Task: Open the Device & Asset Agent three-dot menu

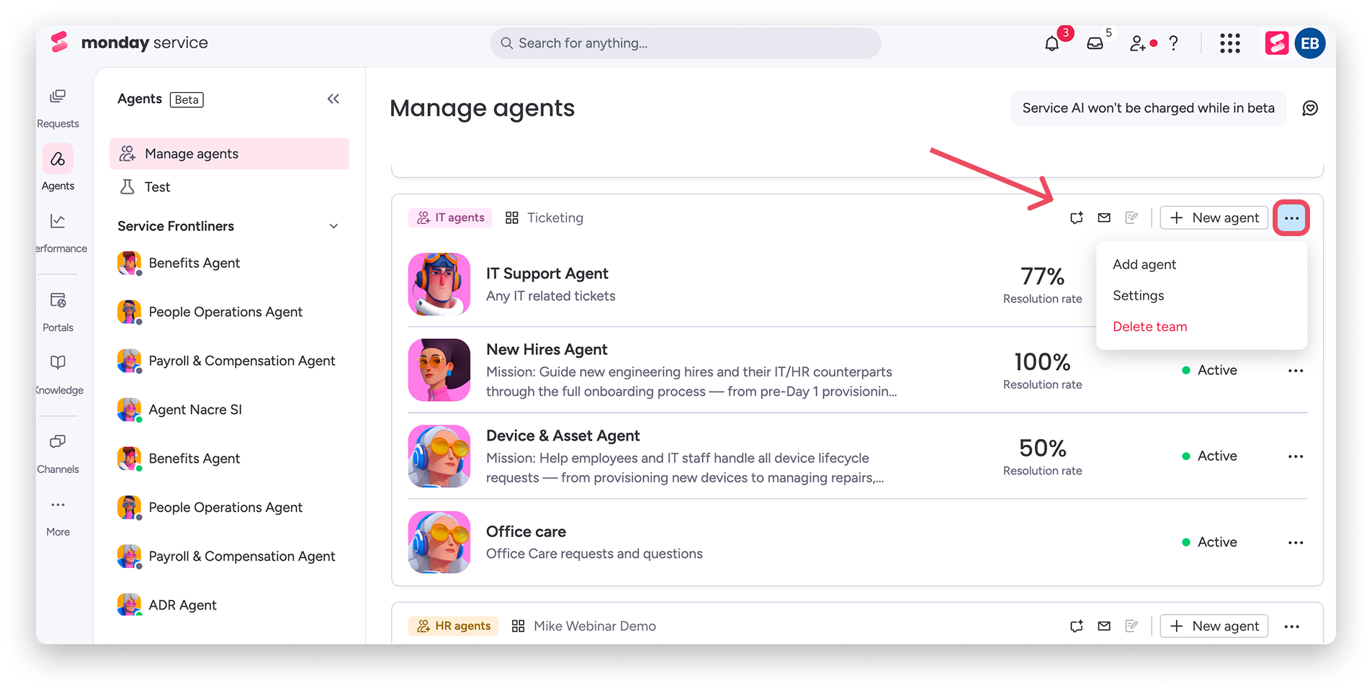Action: 1296,456
